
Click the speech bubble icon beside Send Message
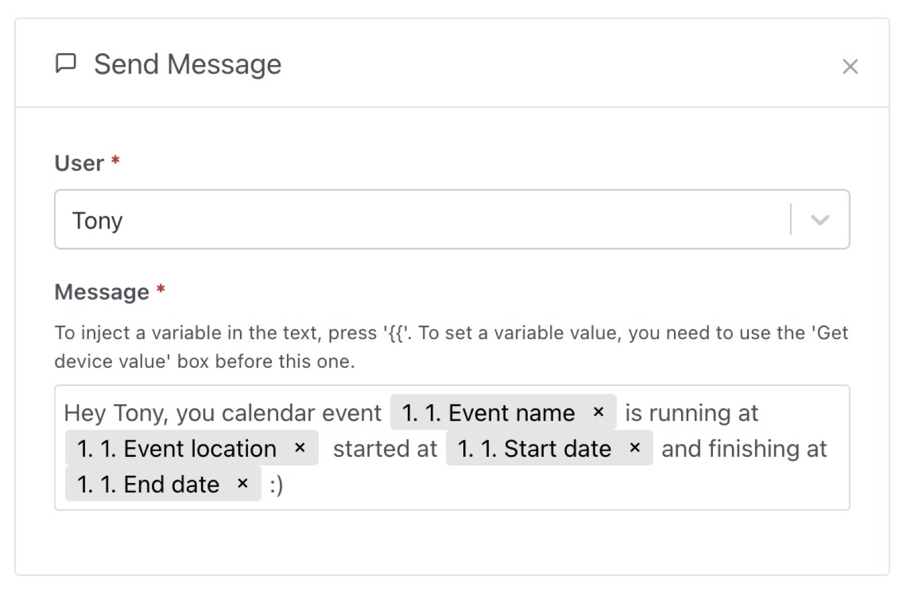click(x=67, y=63)
